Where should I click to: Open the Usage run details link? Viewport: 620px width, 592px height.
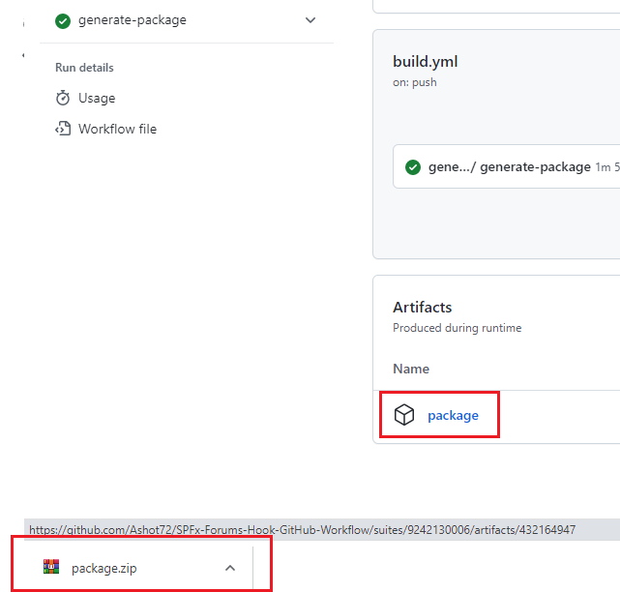pos(97,98)
